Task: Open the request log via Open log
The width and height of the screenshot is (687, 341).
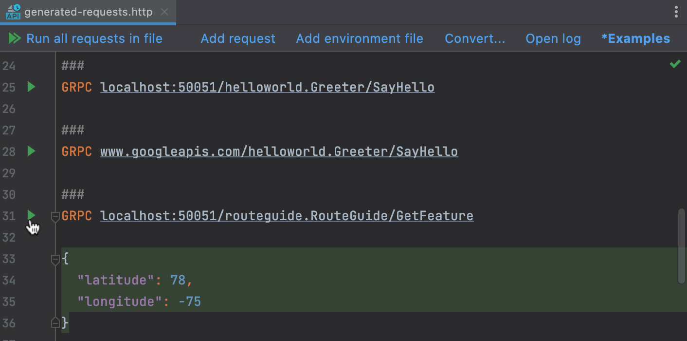Action: (x=553, y=38)
